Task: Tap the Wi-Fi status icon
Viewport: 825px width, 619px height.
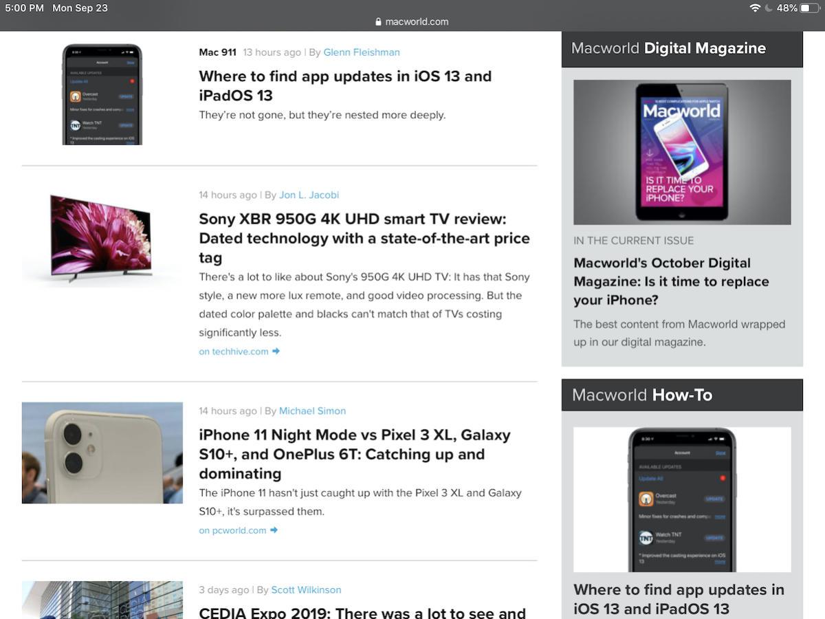Action: [755, 8]
